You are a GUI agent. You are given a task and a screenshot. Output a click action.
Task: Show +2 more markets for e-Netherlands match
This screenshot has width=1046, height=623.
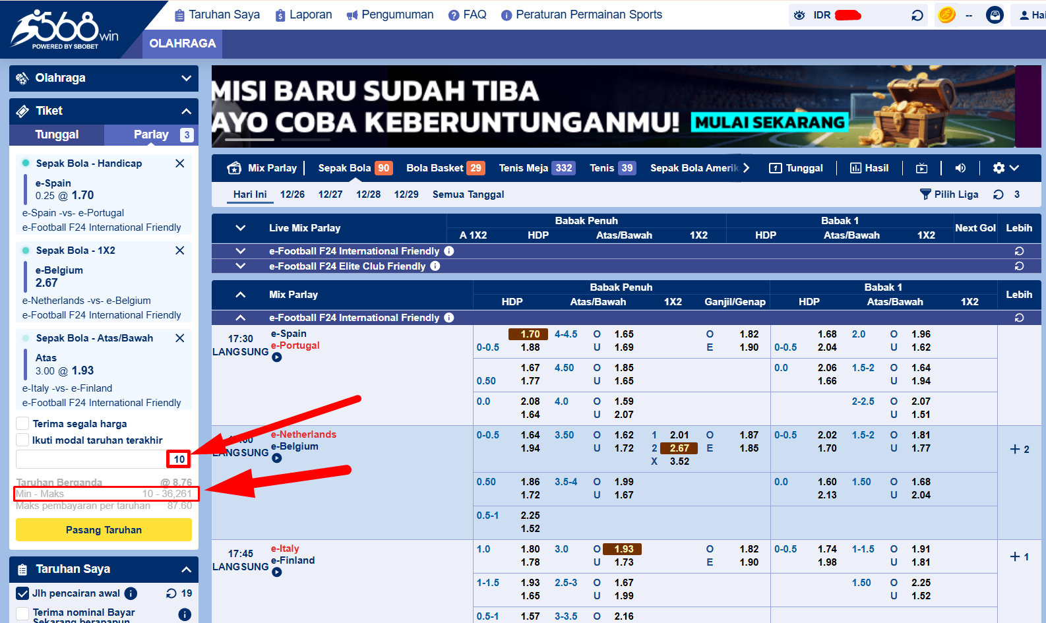[1020, 449]
